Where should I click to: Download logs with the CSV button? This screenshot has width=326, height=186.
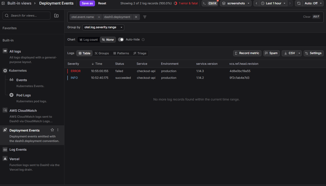tap(290, 53)
